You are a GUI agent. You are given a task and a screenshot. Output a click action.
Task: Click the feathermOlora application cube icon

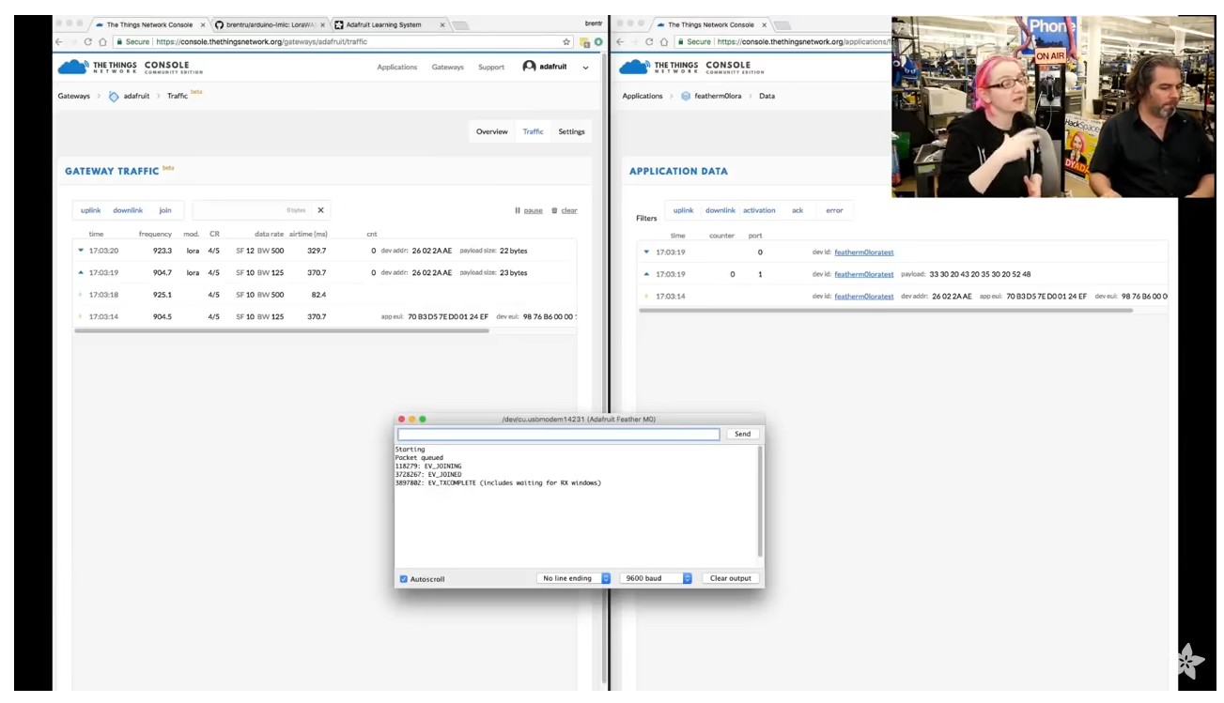686,97
